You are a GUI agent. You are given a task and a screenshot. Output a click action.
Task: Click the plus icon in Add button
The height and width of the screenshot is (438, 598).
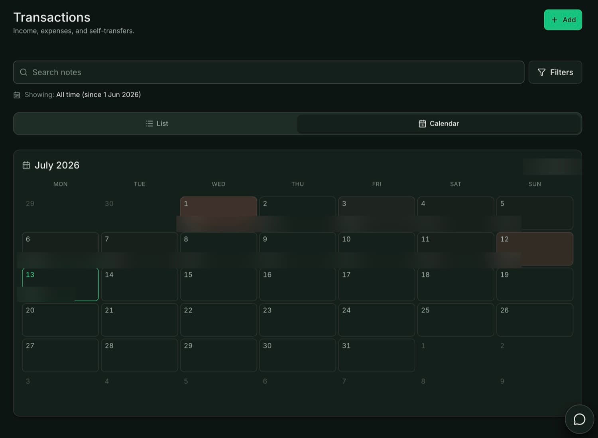[x=554, y=20]
